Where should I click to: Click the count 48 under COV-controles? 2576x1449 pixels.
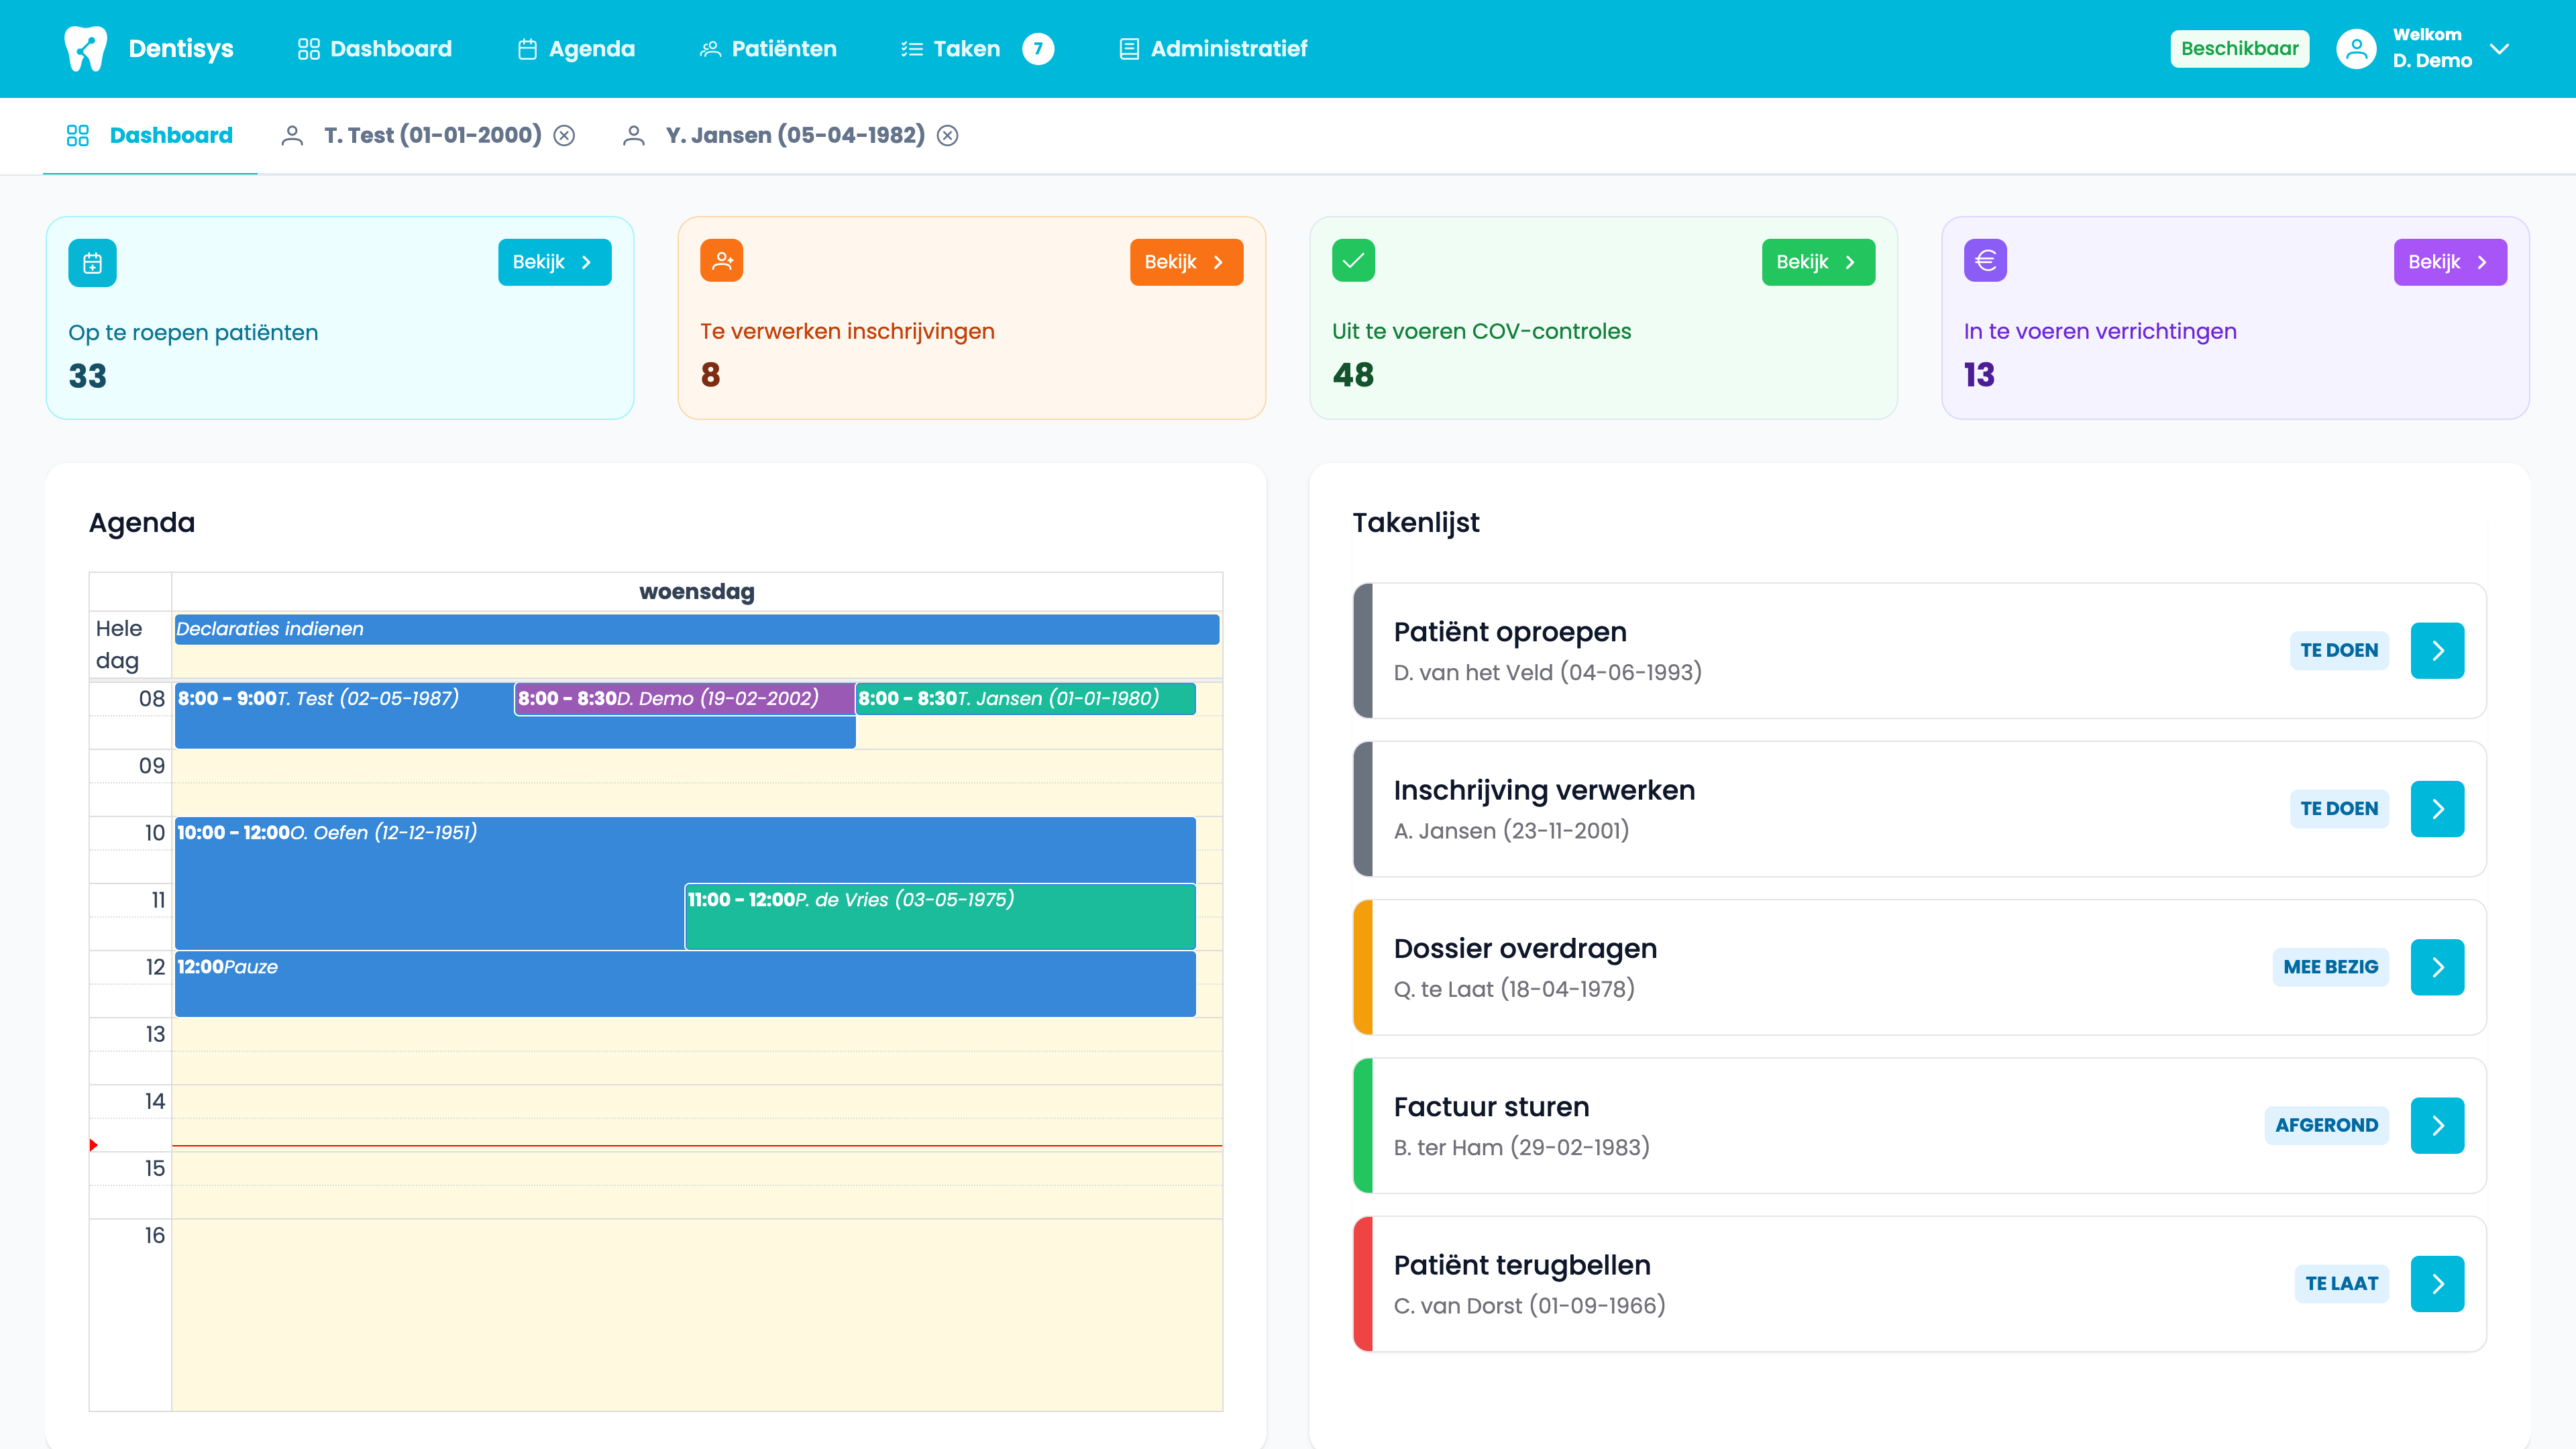(x=1353, y=375)
